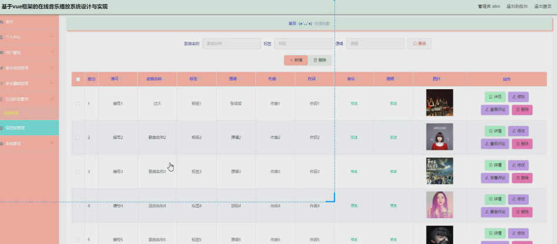
Task: Click the batch 删除 button above the table
Action: (320, 60)
